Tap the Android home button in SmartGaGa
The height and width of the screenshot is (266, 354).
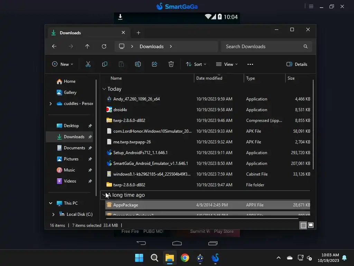point(177,243)
